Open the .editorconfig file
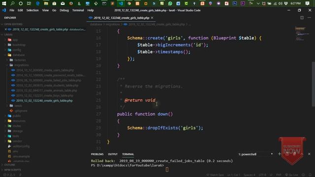The image size is (315, 177). [x=21, y=147]
